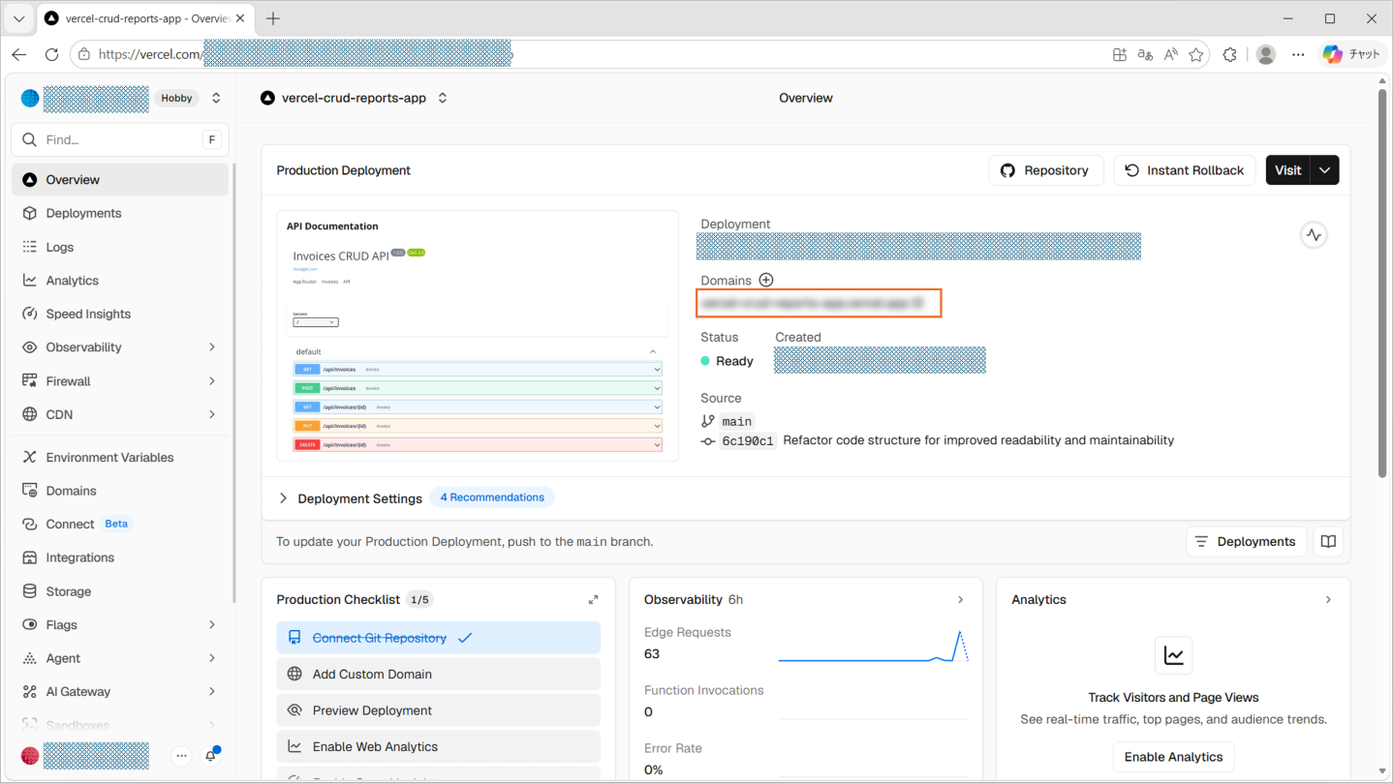Open the Analytics card arrow
Image resolution: width=1393 pixels, height=783 pixels.
tap(1328, 600)
